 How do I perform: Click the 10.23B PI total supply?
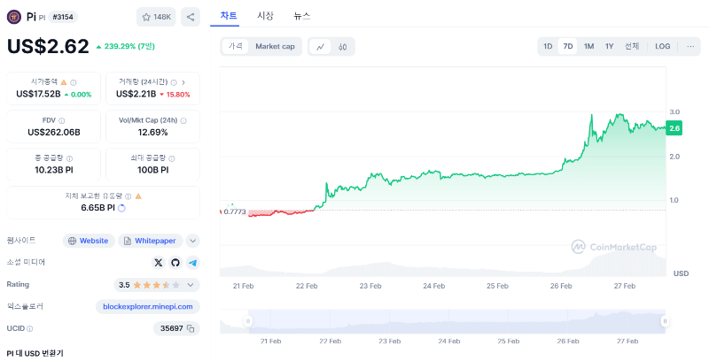pyautogui.click(x=54, y=170)
